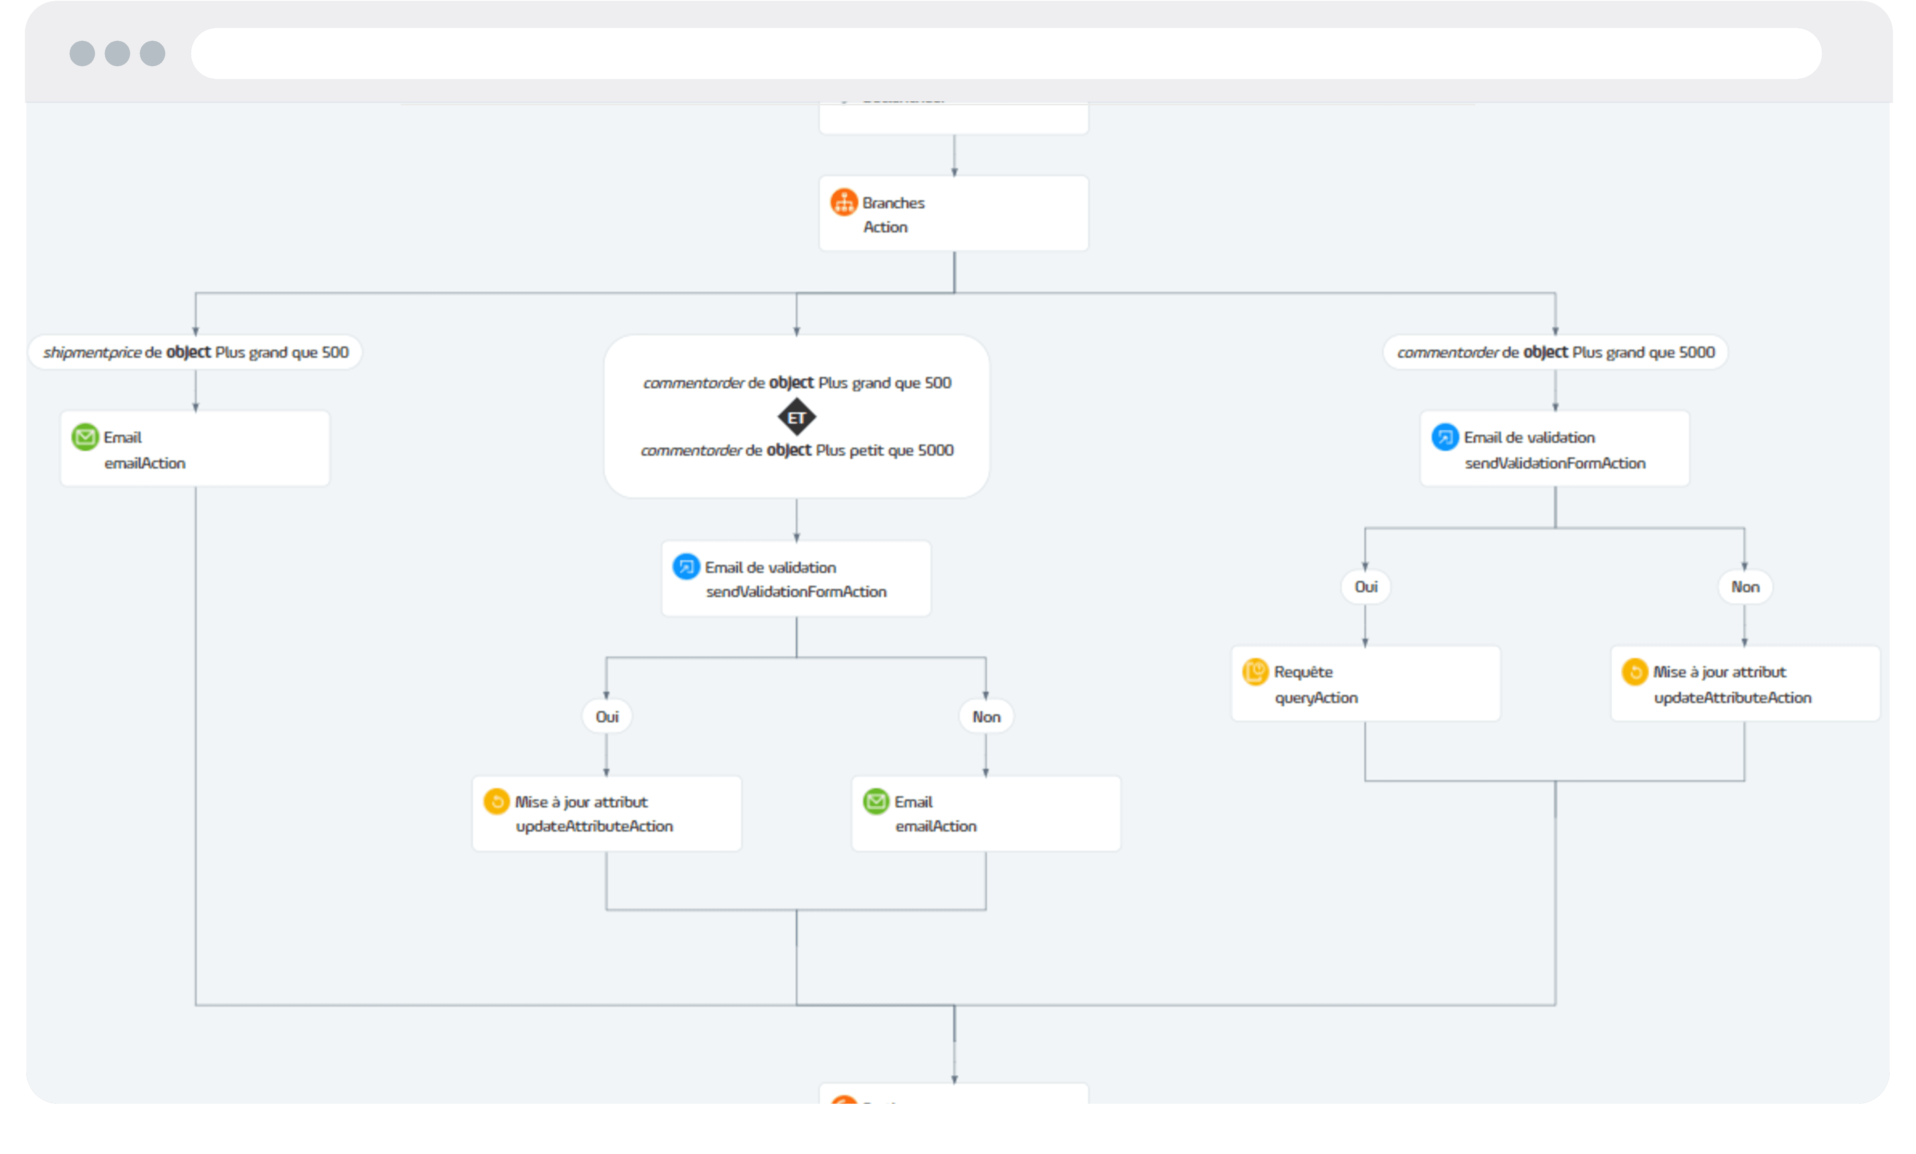Click the Mise à jour attribut icon in center branch
1916x1154 pixels.
[496, 801]
